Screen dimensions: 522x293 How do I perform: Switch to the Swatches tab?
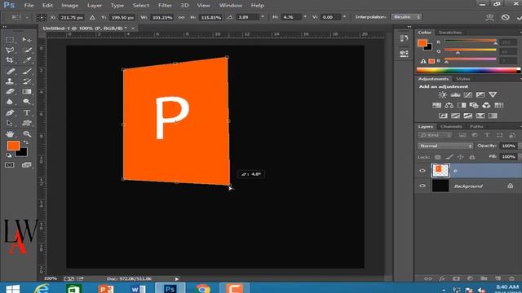(x=450, y=33)
